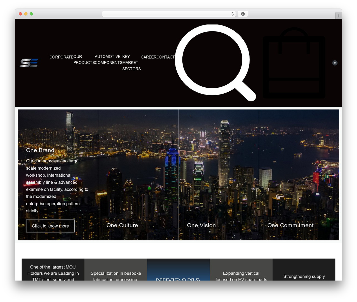Click the blue Nirvana logo tile

tap(178, 270)
